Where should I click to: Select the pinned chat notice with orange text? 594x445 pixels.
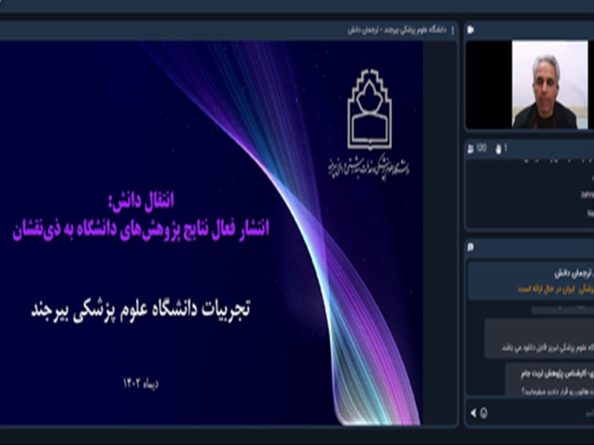(x=531, y=281)
